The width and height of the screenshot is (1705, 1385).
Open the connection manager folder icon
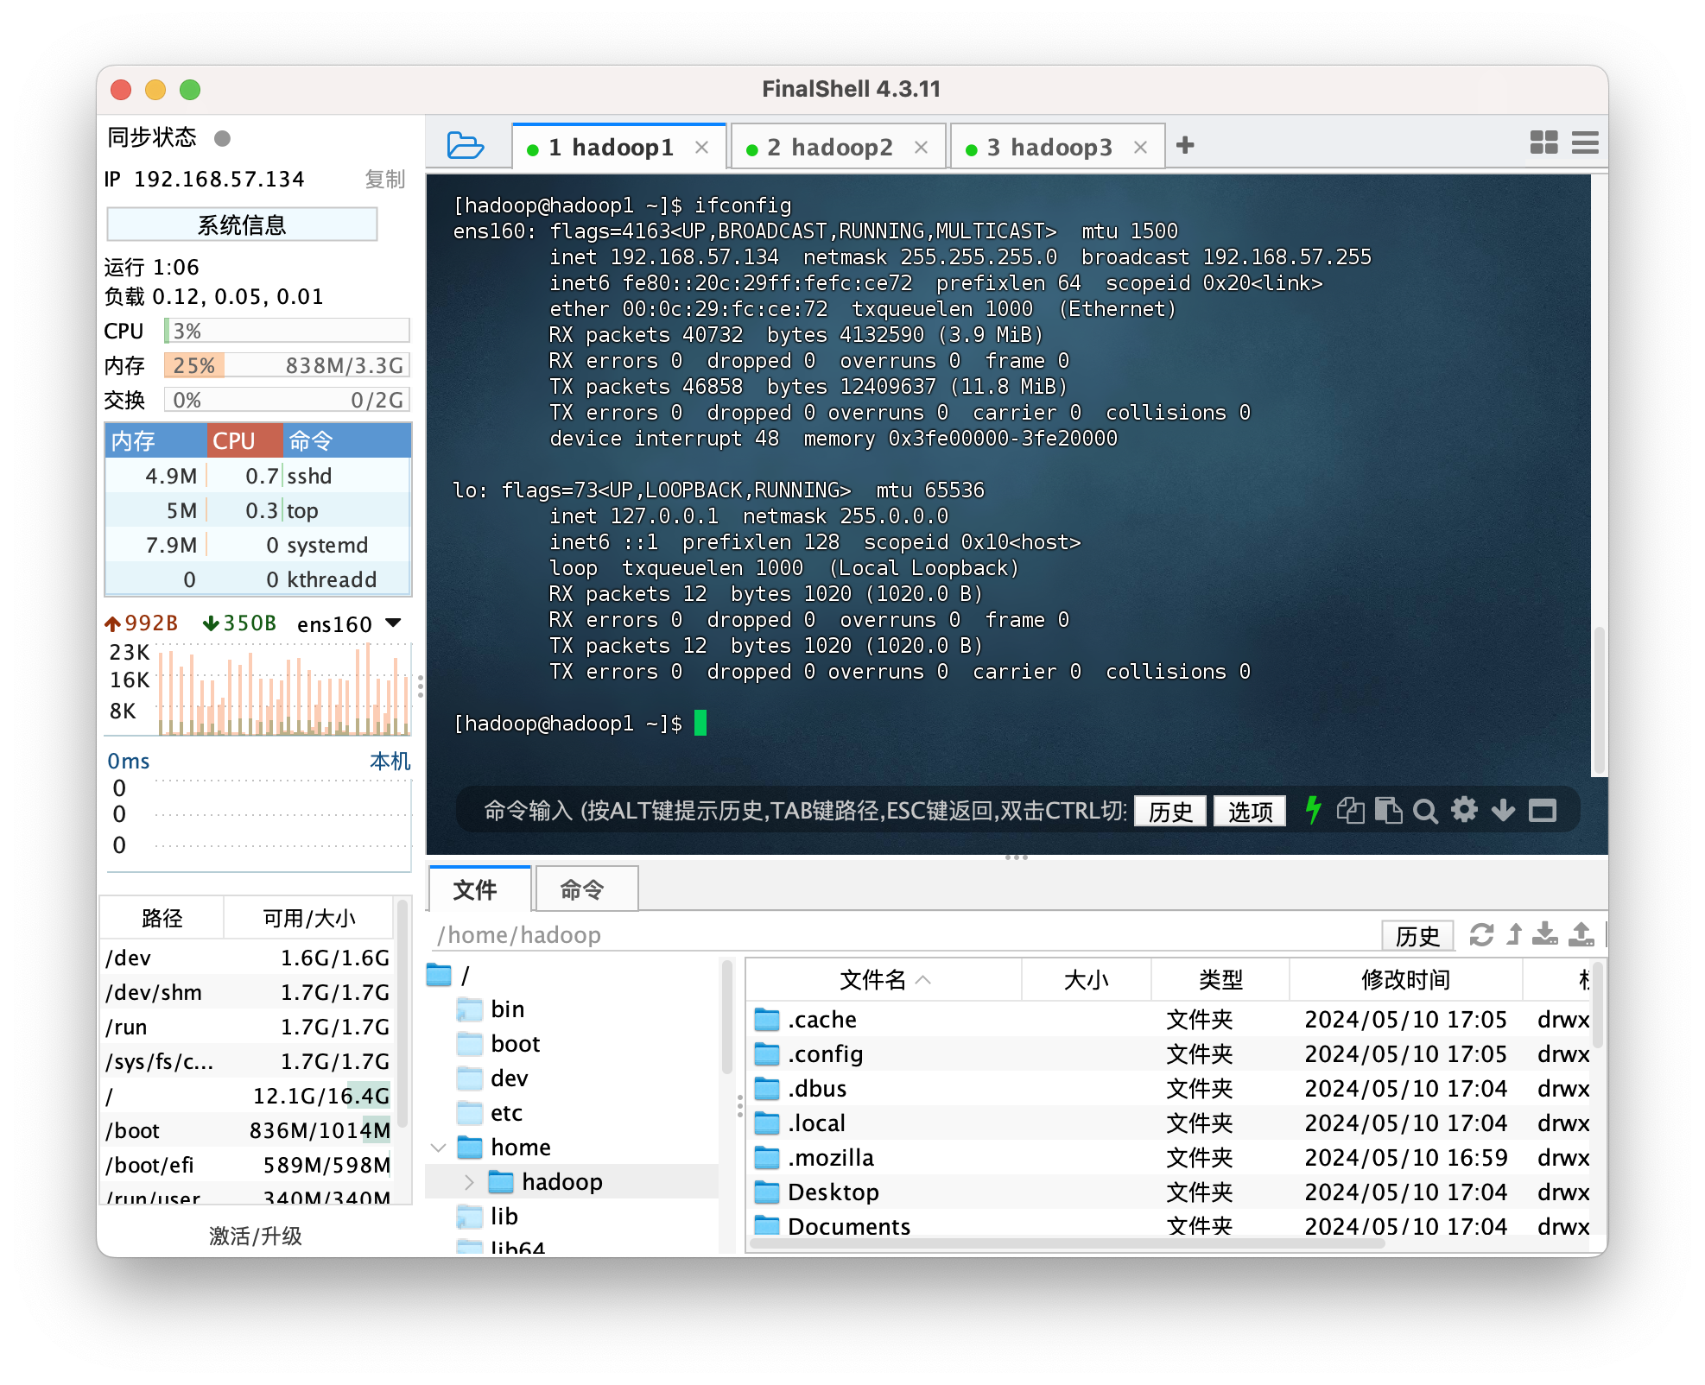click(465, 145)
